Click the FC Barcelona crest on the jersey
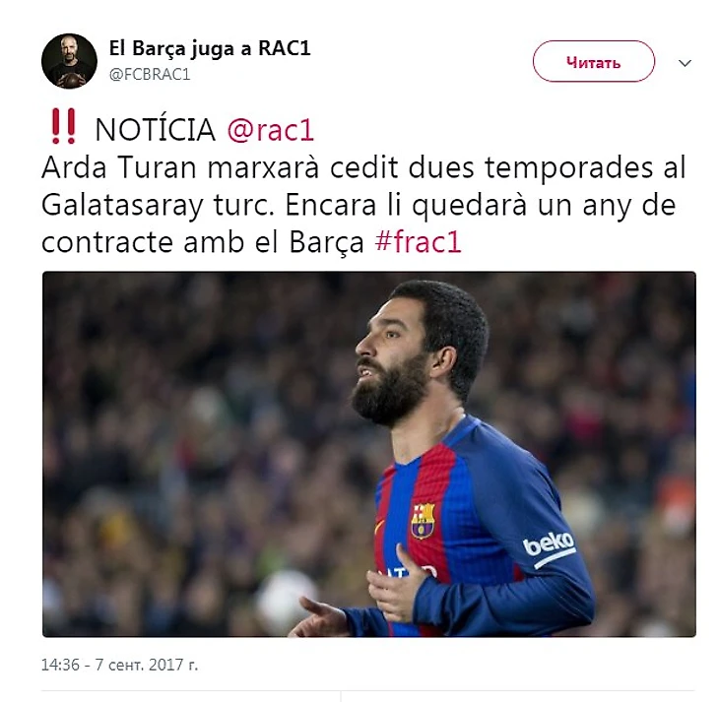The height and width of the screenshot is (702, 719). [x=423, y=521]
